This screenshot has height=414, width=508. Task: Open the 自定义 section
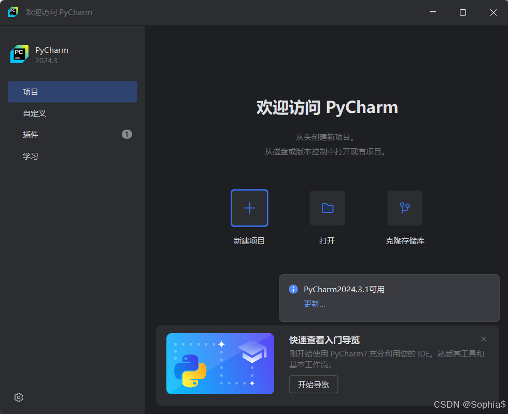pos(72,113)
